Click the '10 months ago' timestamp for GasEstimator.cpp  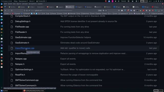150,38
